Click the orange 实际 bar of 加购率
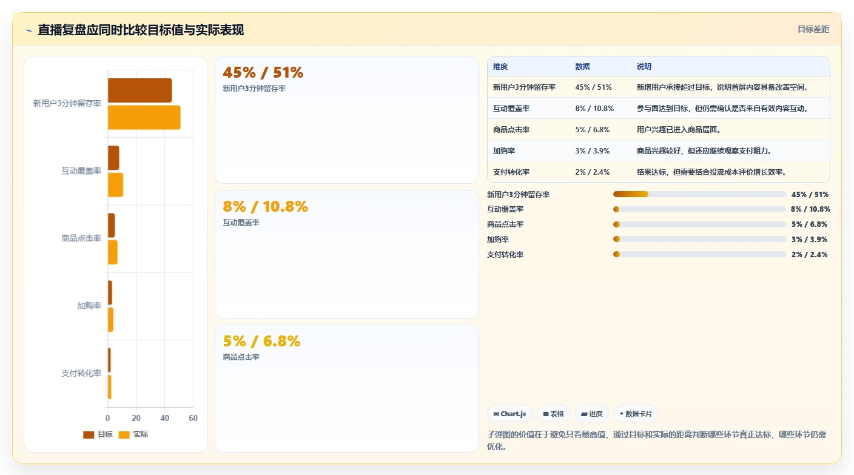 tap(110, 319)
